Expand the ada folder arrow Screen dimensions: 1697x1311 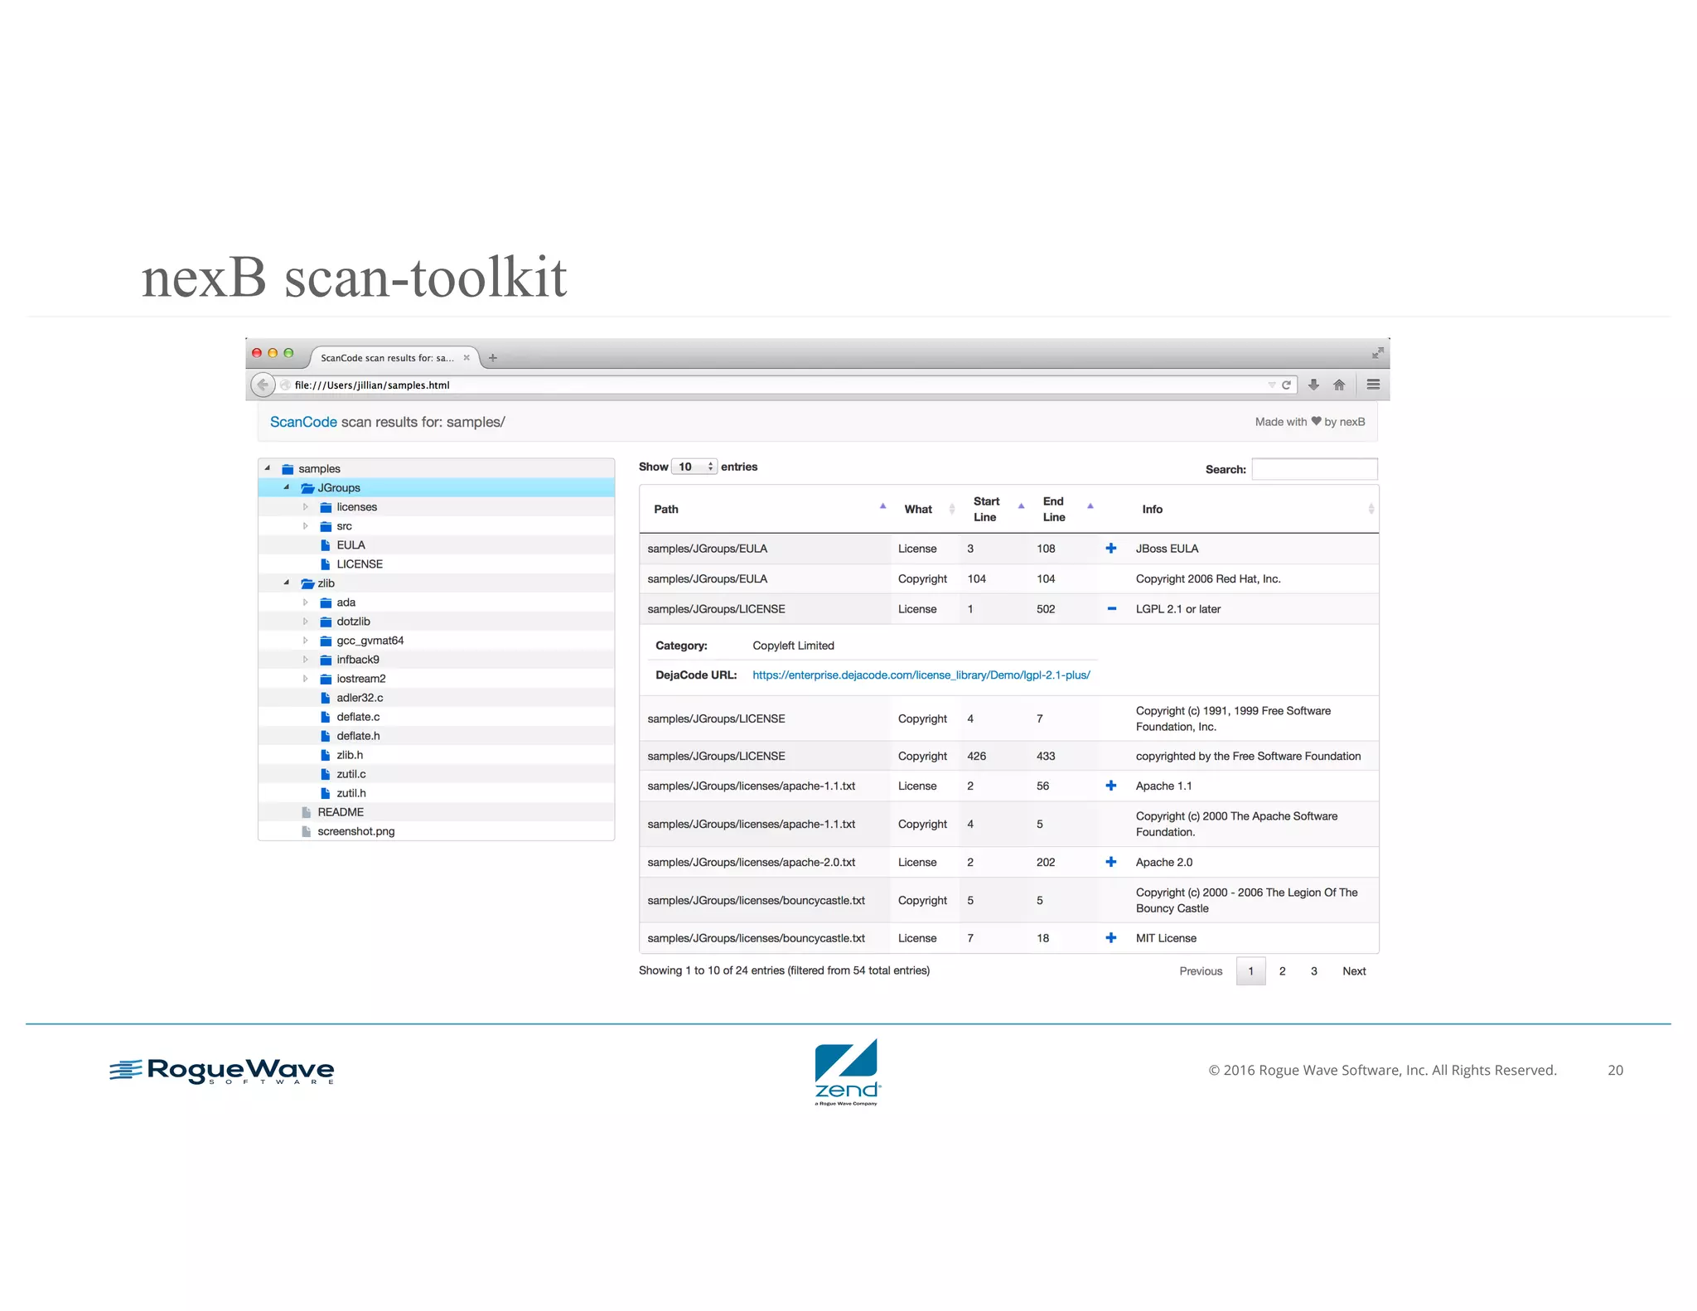[x=306, y=602]
